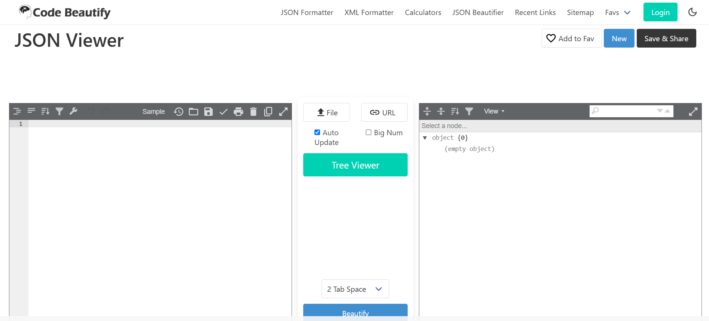Print using the printer icon
Screen dimensions: 709x321
pos(238,112)
